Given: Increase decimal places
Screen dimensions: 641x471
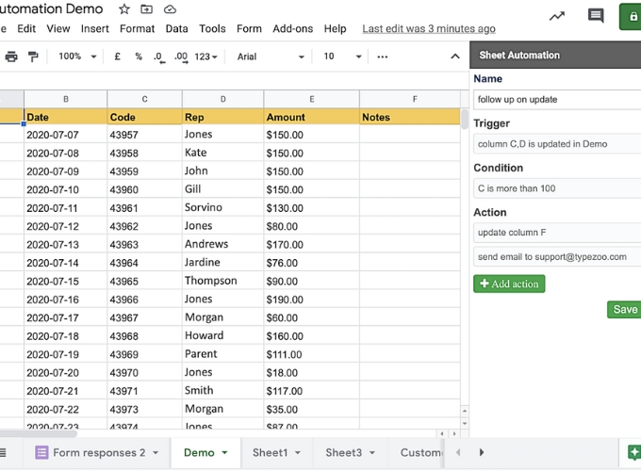Looking at the screenshot, I should click(181, 57).
